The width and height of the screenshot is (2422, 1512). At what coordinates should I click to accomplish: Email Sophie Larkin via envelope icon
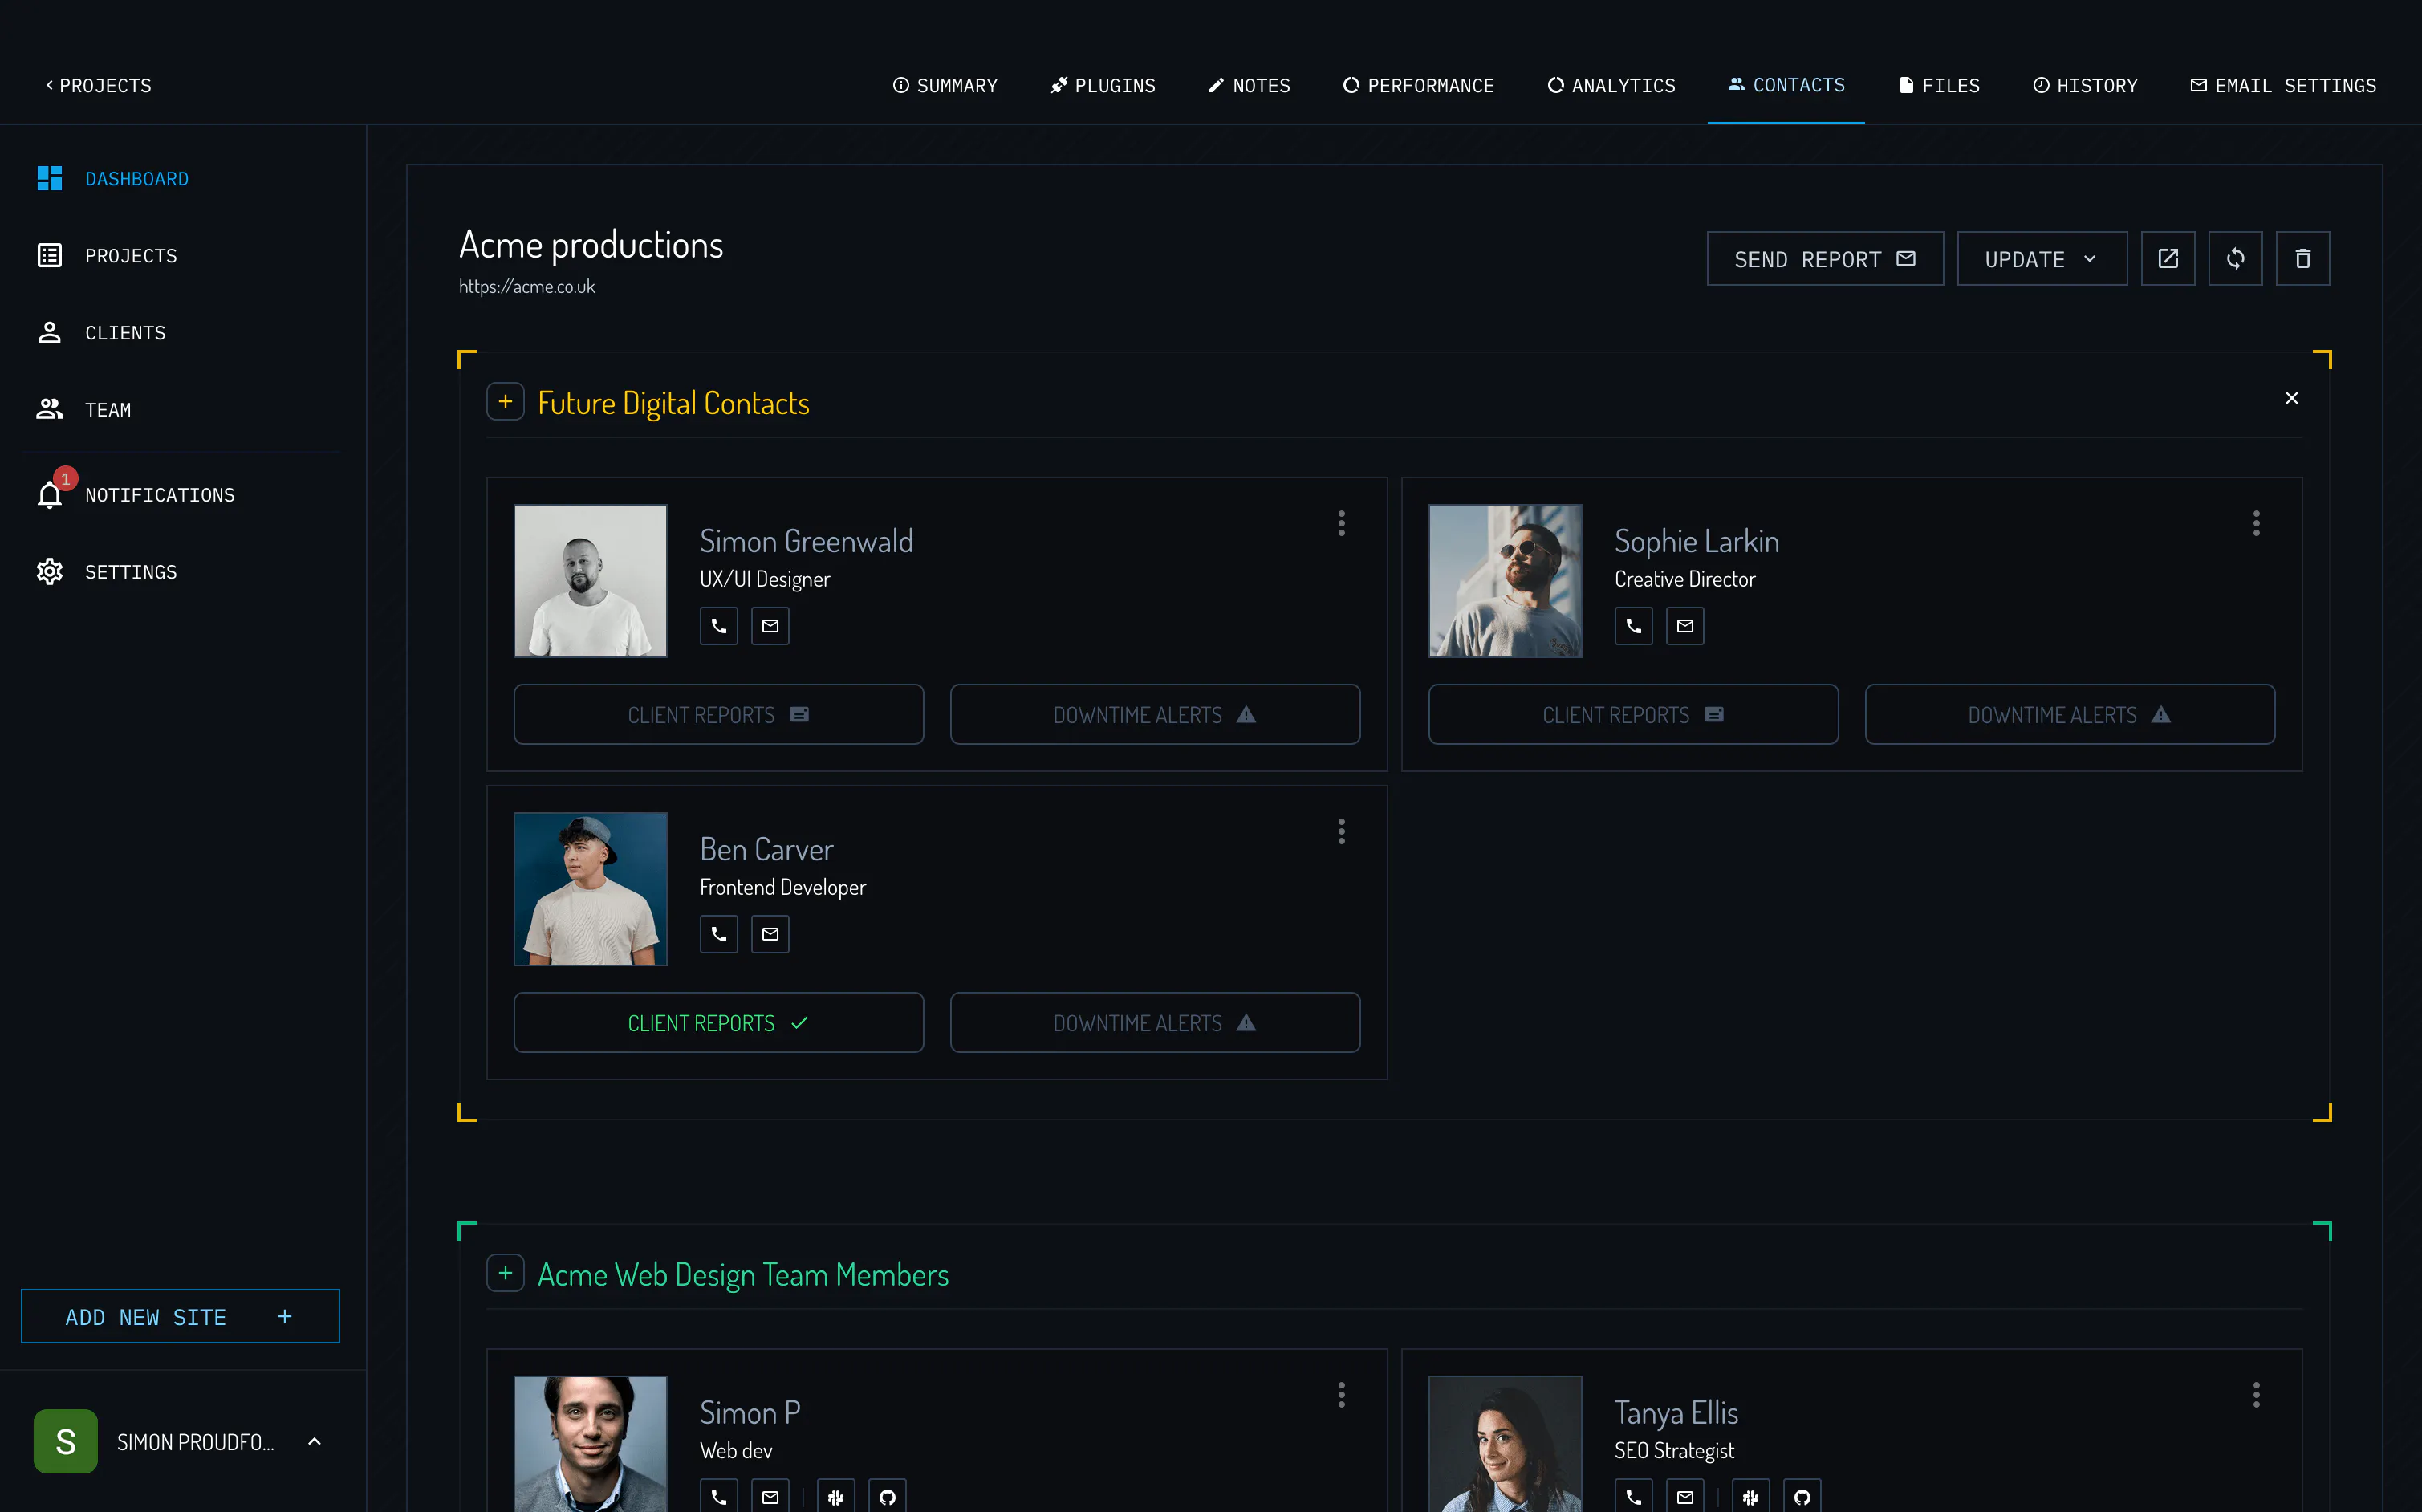click(x=1685, y=626)
